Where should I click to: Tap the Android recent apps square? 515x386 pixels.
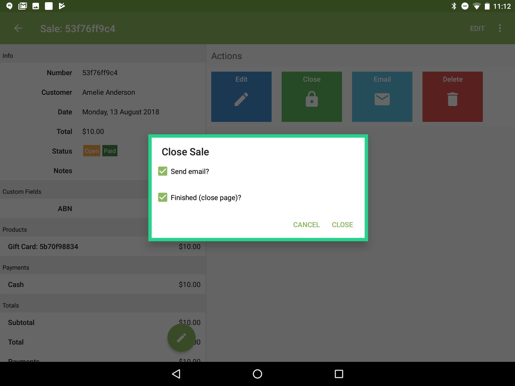click(x=339, y=374)
